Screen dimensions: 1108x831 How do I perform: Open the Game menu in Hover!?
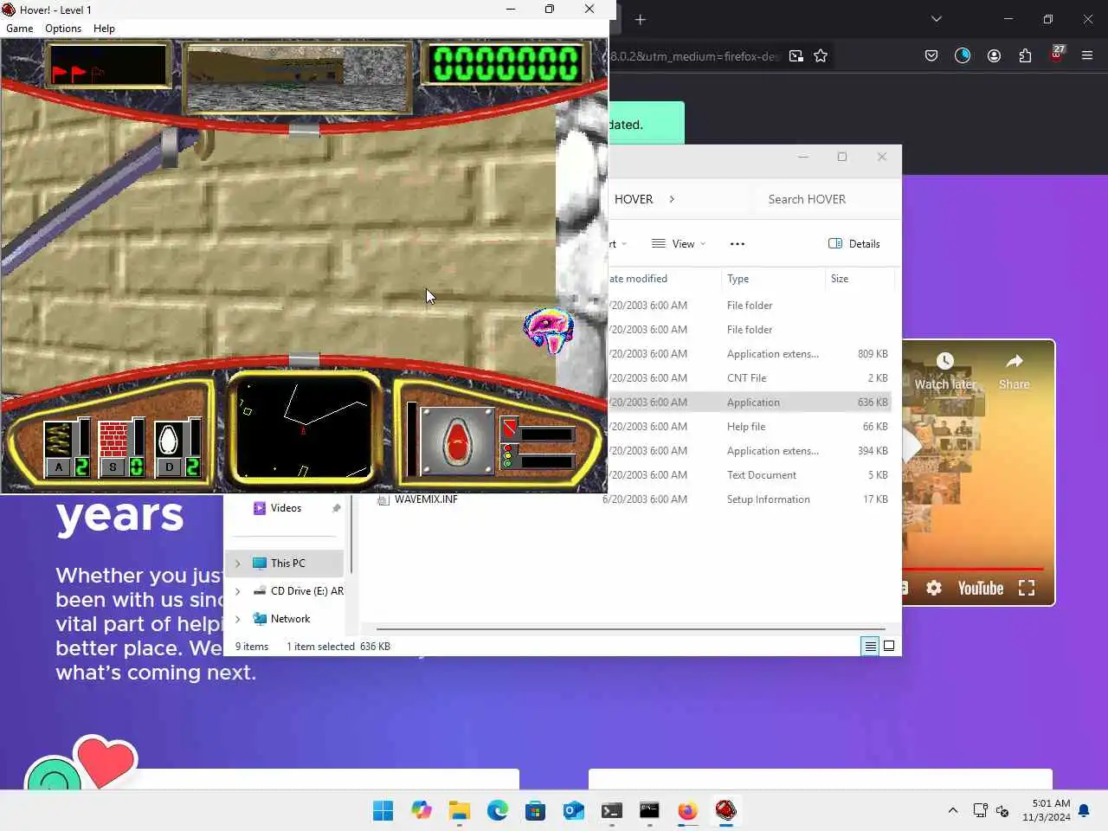(x=20, y=29)
